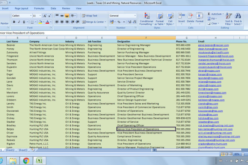The height and width of the screenshot is (165, 248).
Task: Increase the cell indent
Action: 77,22
